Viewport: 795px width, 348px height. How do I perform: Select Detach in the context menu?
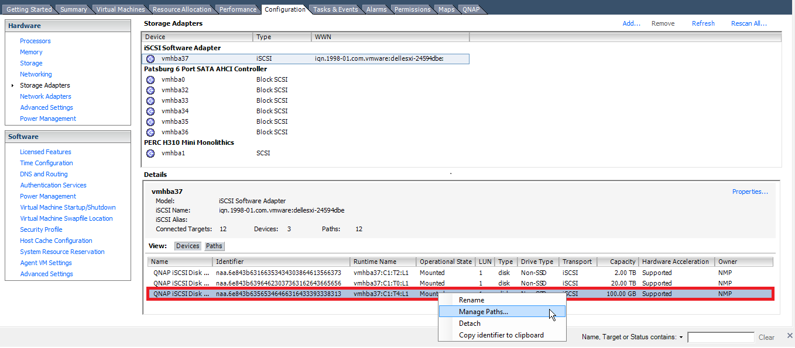[470, 323]
